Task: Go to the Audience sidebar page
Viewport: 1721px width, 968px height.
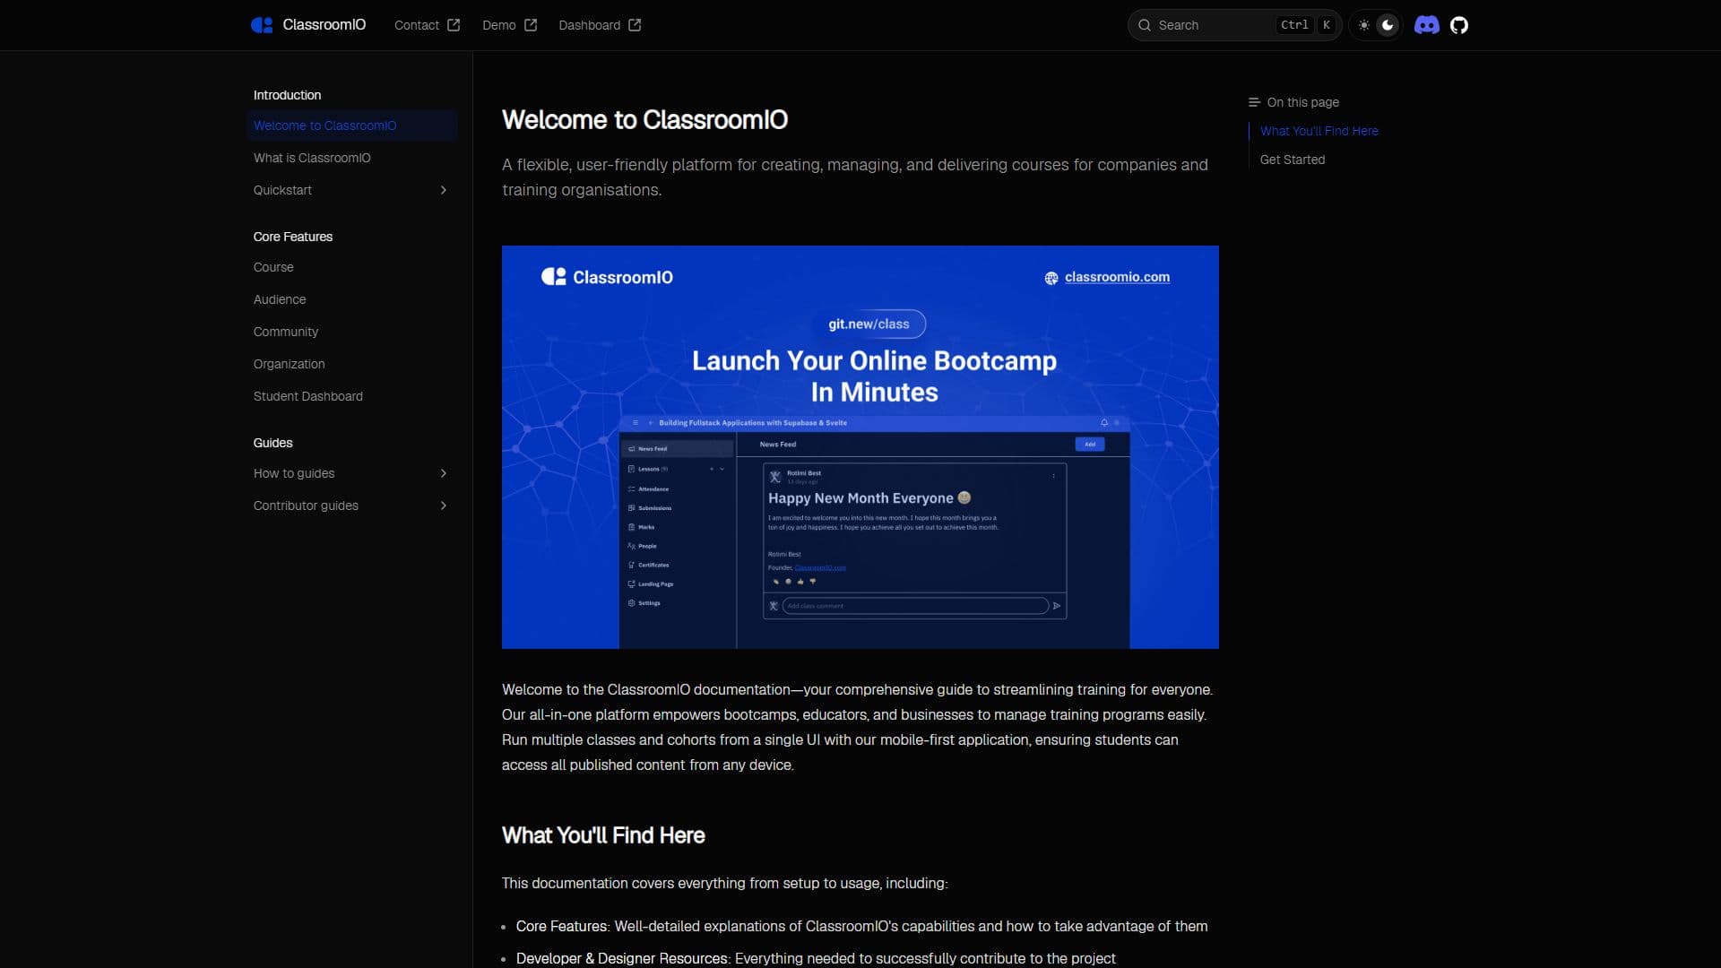Action: click(x=351, y=299)
